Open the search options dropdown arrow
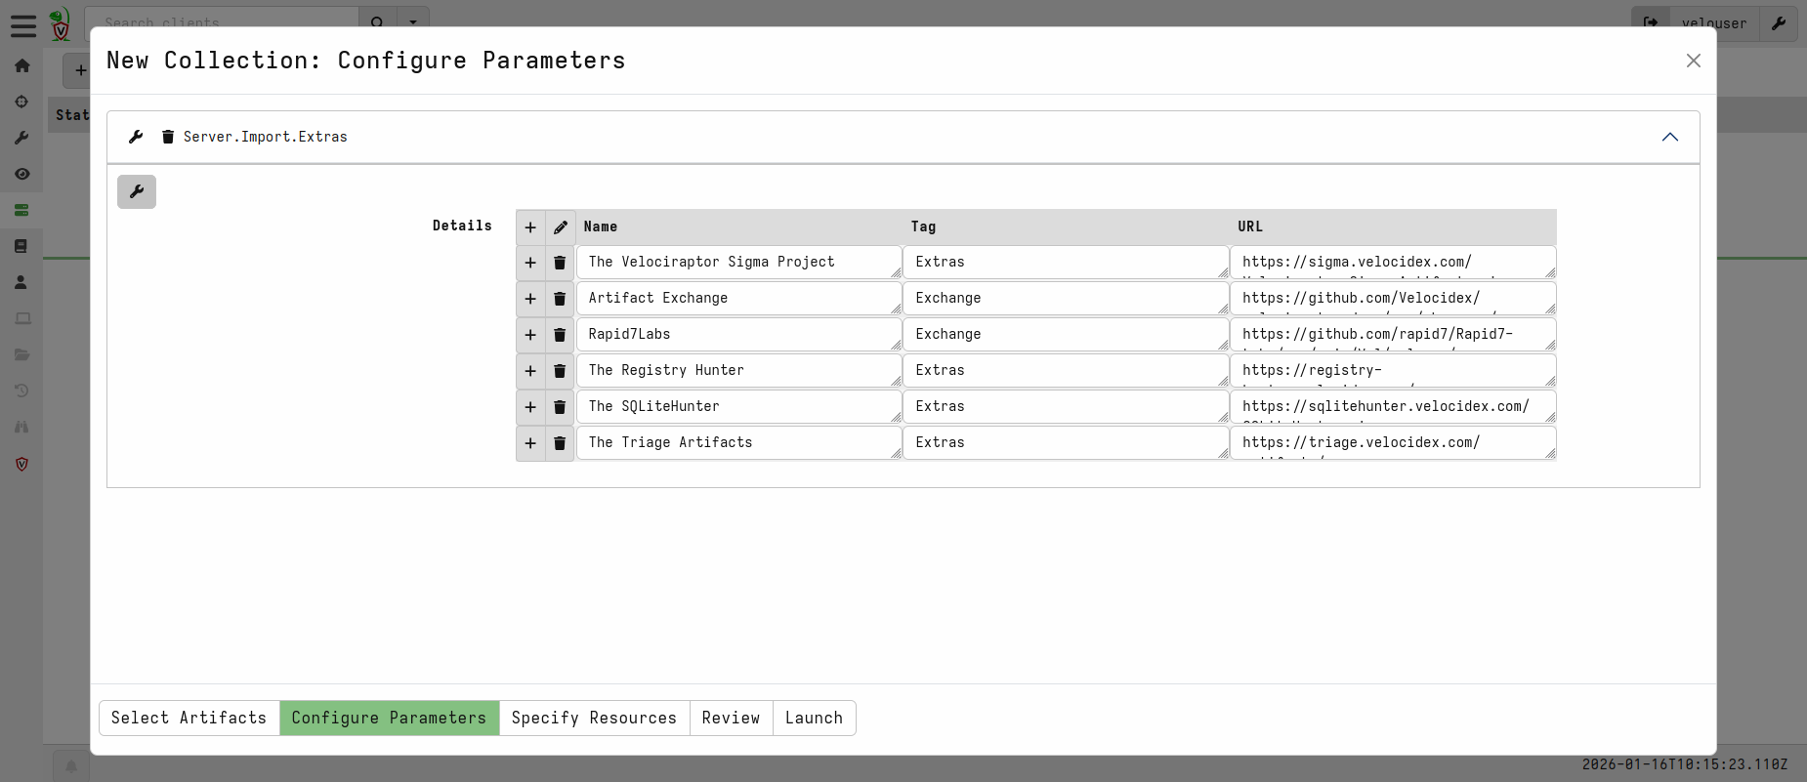 click(413, 21)
